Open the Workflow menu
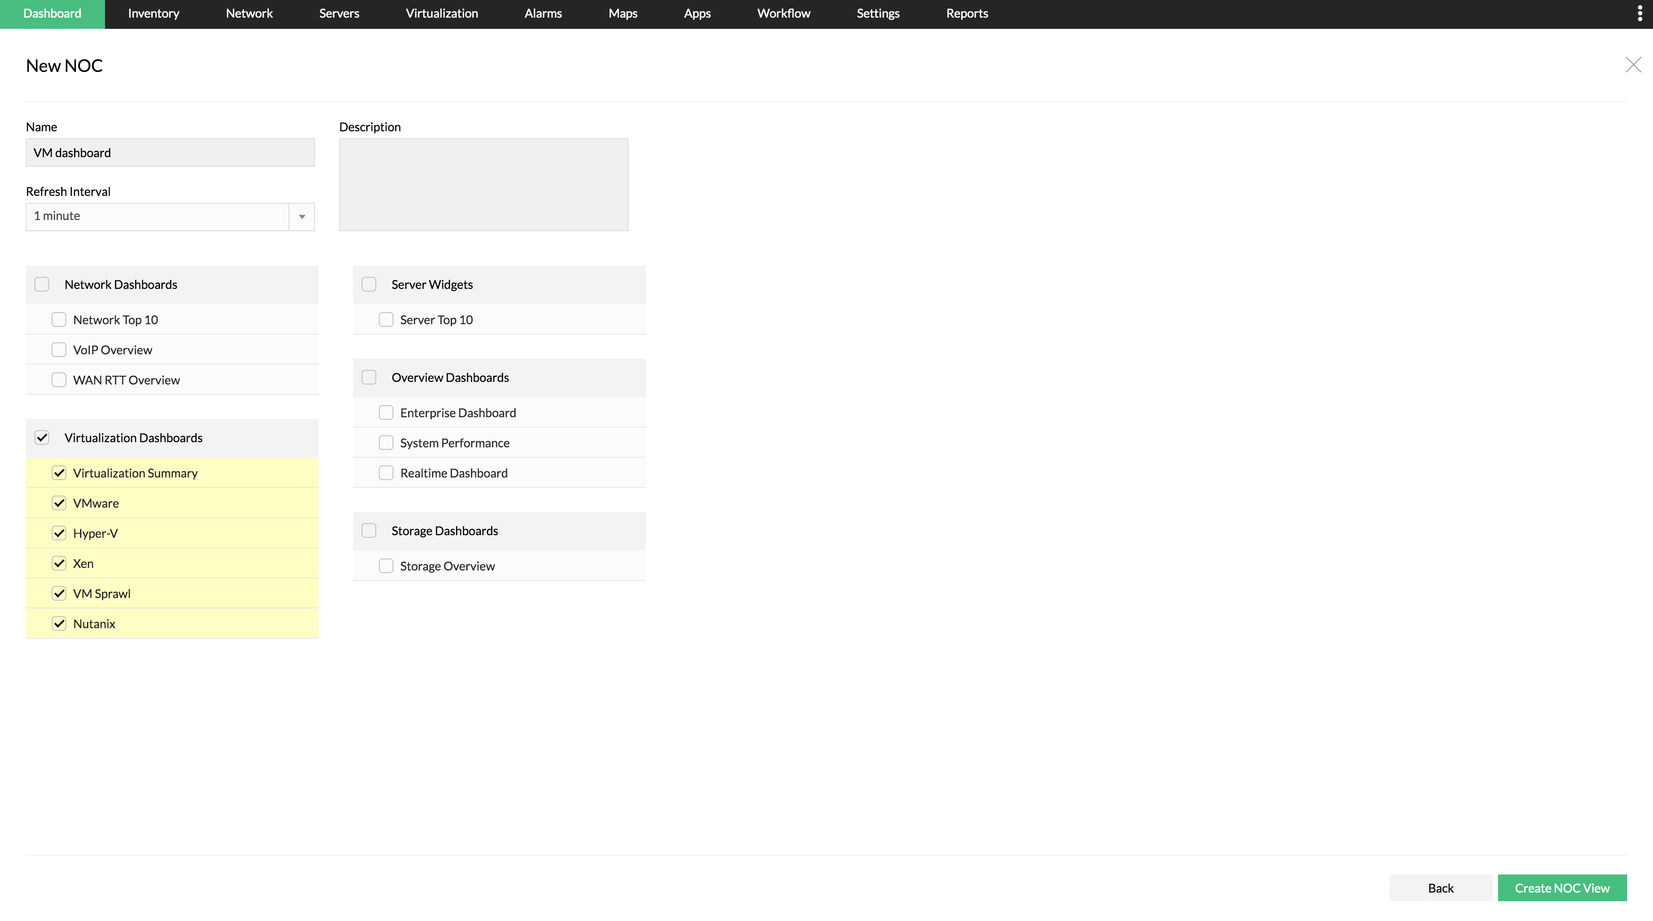 click(x=783, y=13)
